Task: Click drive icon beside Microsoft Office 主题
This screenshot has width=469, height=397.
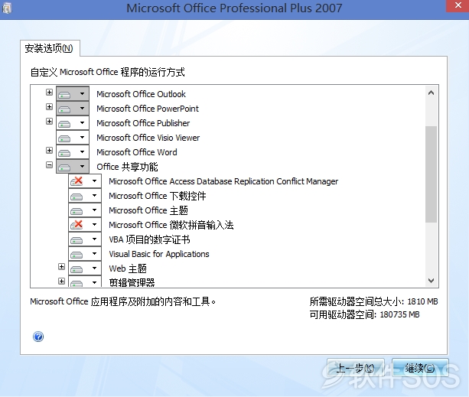Action: [x=77, y=211]
